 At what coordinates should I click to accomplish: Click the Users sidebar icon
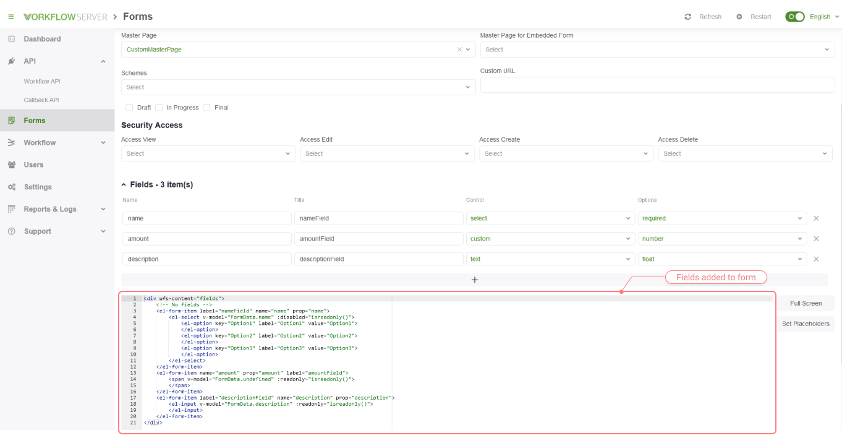(11, 165)
